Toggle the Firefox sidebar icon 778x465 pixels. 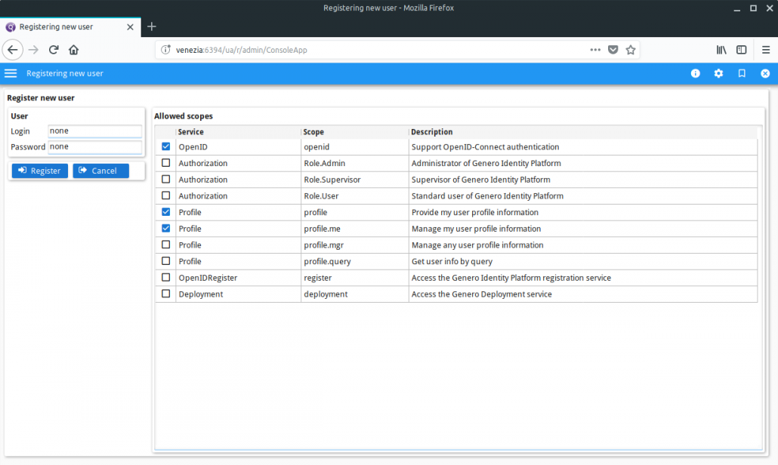point(741,49)
